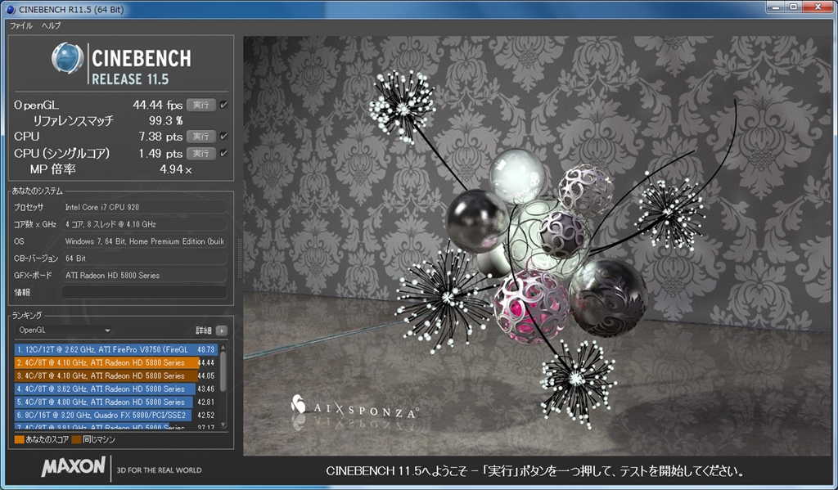Open the OpenGL ranking dropdown

coord(64,330)
